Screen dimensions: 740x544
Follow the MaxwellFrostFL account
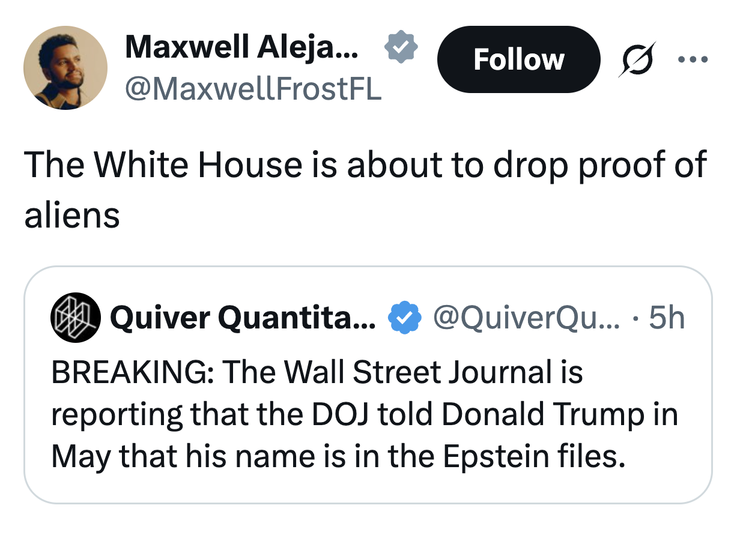click(x=518, y=59)
